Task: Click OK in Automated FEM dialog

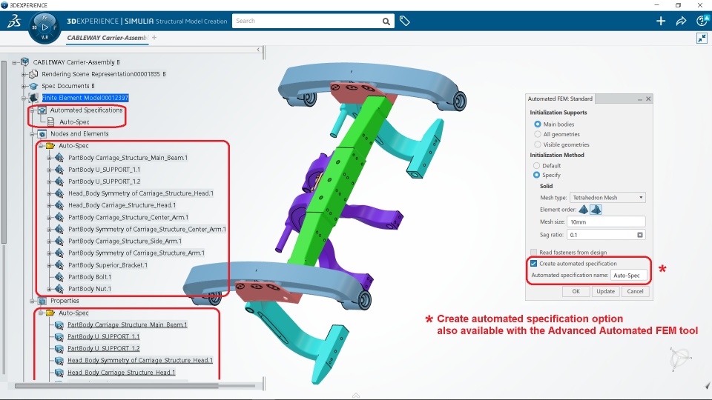Action: [x=576, y=292]
